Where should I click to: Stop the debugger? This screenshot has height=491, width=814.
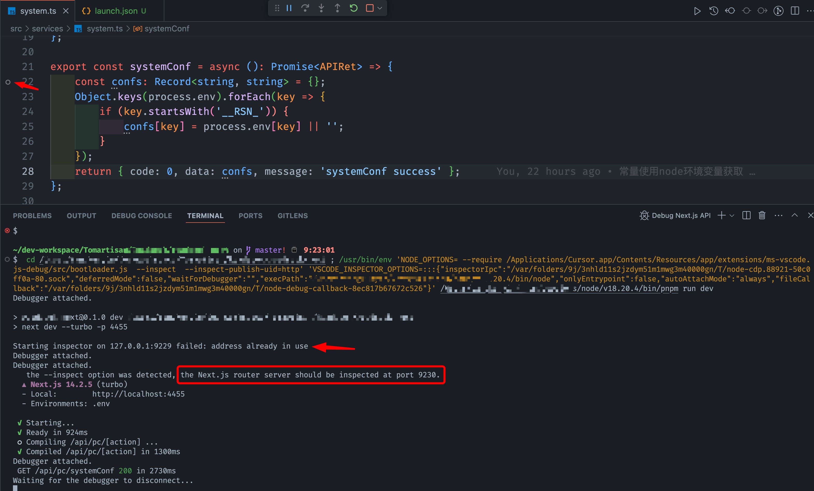pos(369,8)
